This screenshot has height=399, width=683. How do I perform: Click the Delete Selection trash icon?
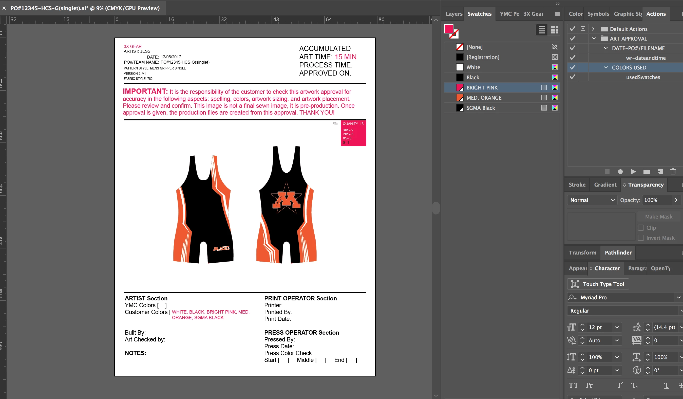pos(673,171)
